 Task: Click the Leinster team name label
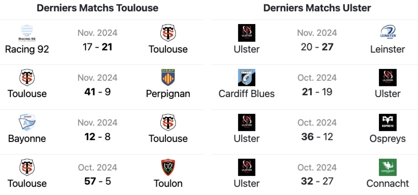388,49
